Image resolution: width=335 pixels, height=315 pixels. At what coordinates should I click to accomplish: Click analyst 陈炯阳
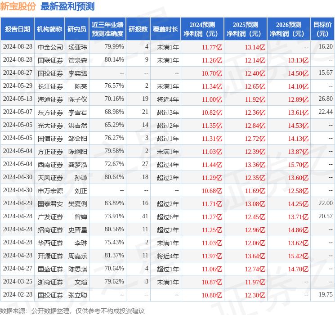(x=78, y=152)
